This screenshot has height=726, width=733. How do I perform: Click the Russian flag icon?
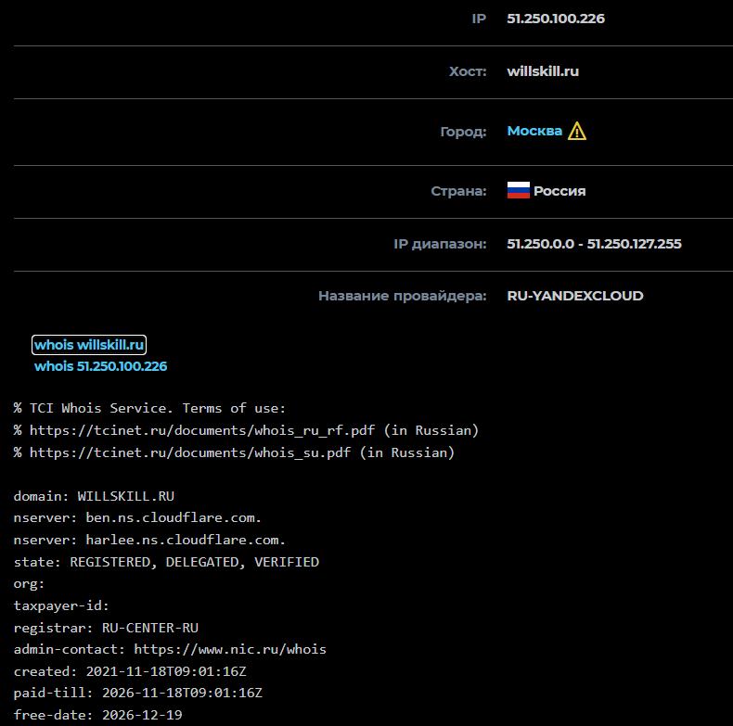pos(519,191)
